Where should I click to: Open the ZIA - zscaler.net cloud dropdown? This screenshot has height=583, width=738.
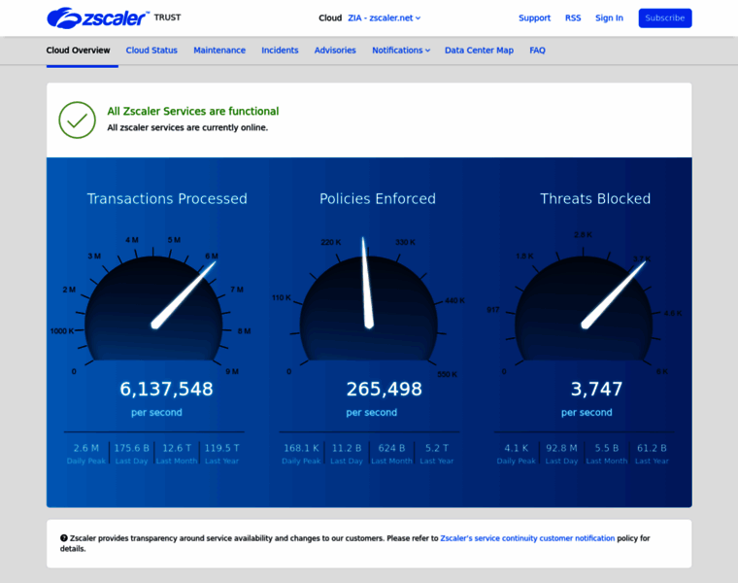pos(385,17)
